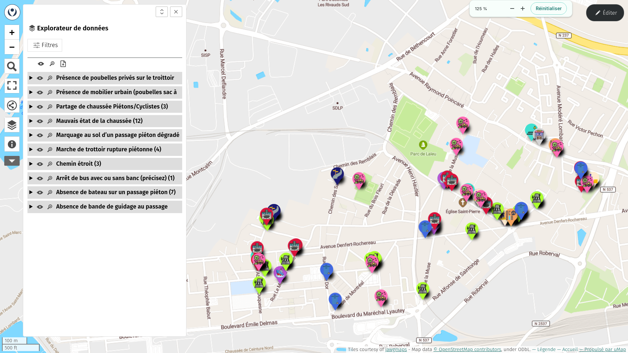Screen dimensions: 628x353
Task: Open the map info icon
Action: coord(12,144)
